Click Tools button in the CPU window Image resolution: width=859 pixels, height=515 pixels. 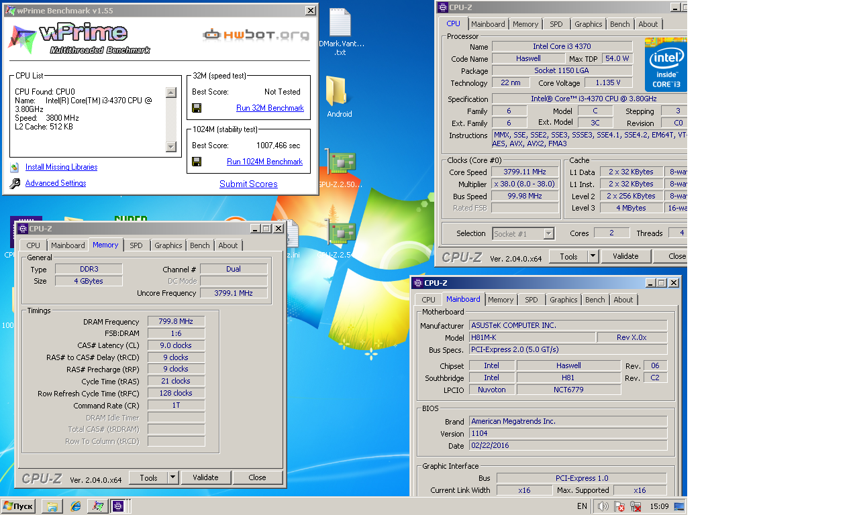point(568,256)
